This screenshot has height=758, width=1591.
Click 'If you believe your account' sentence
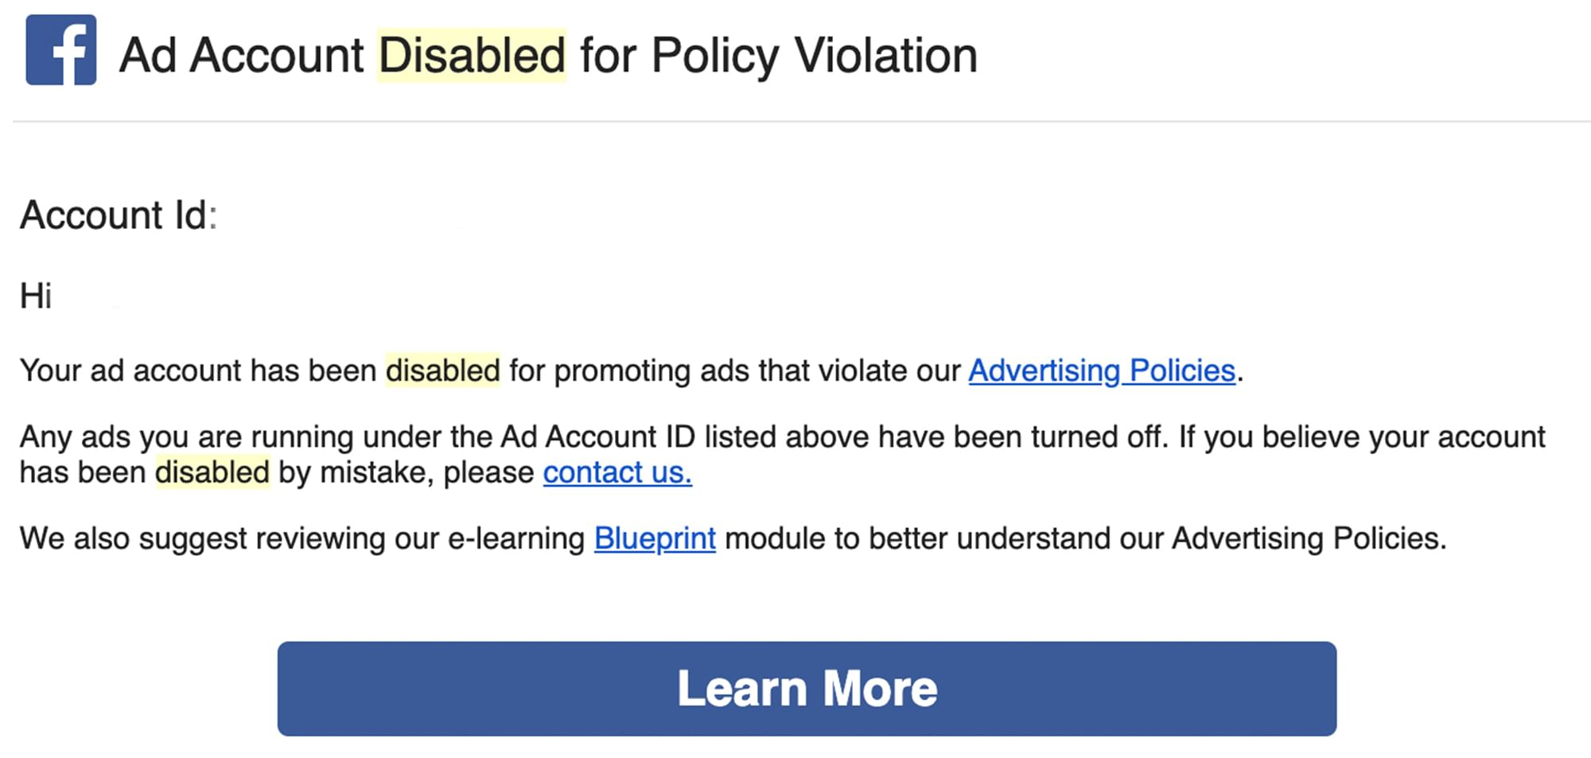pos(1362,437)
